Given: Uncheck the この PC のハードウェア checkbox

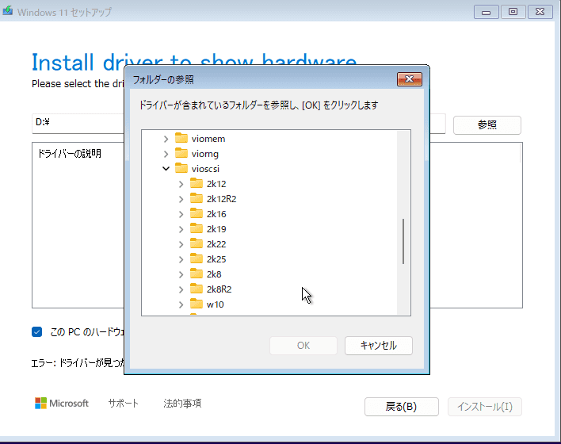Looking at the screenshot, I should click(x=37, y=332).
